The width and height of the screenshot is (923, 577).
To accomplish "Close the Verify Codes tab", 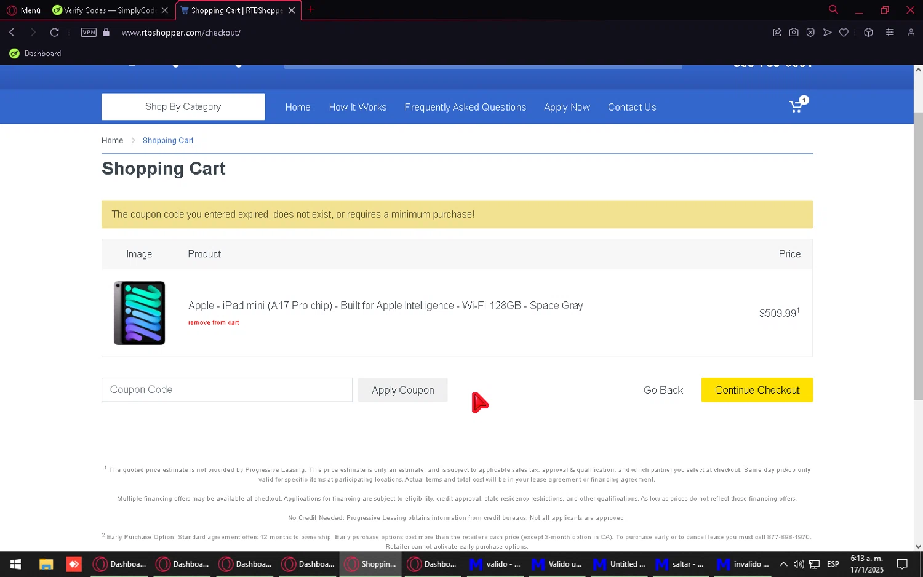I will [164, 10].
